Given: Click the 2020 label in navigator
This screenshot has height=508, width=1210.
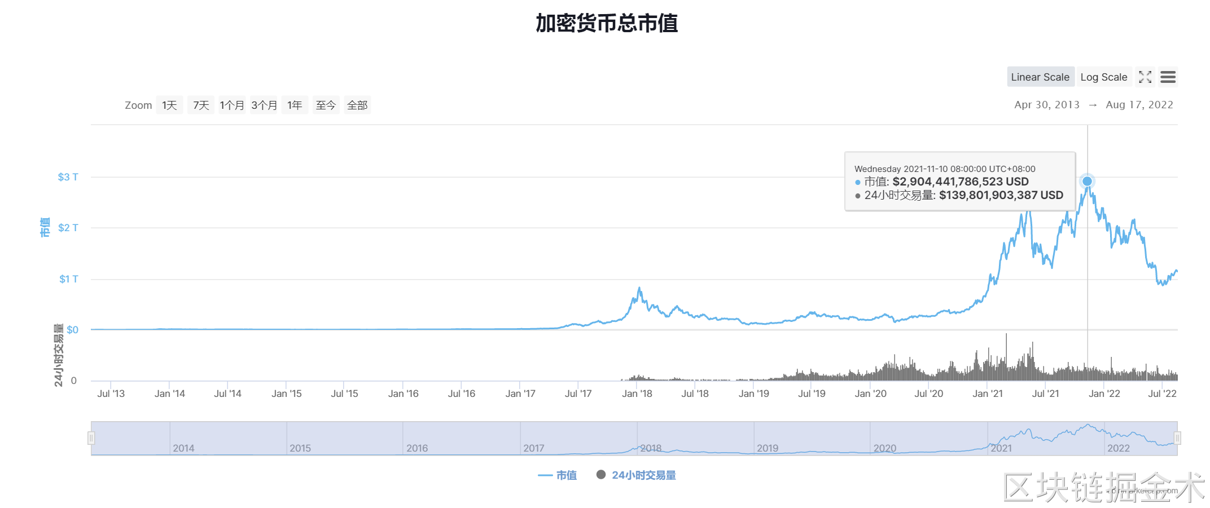Looking at the screenshot, I should (885, 448).
